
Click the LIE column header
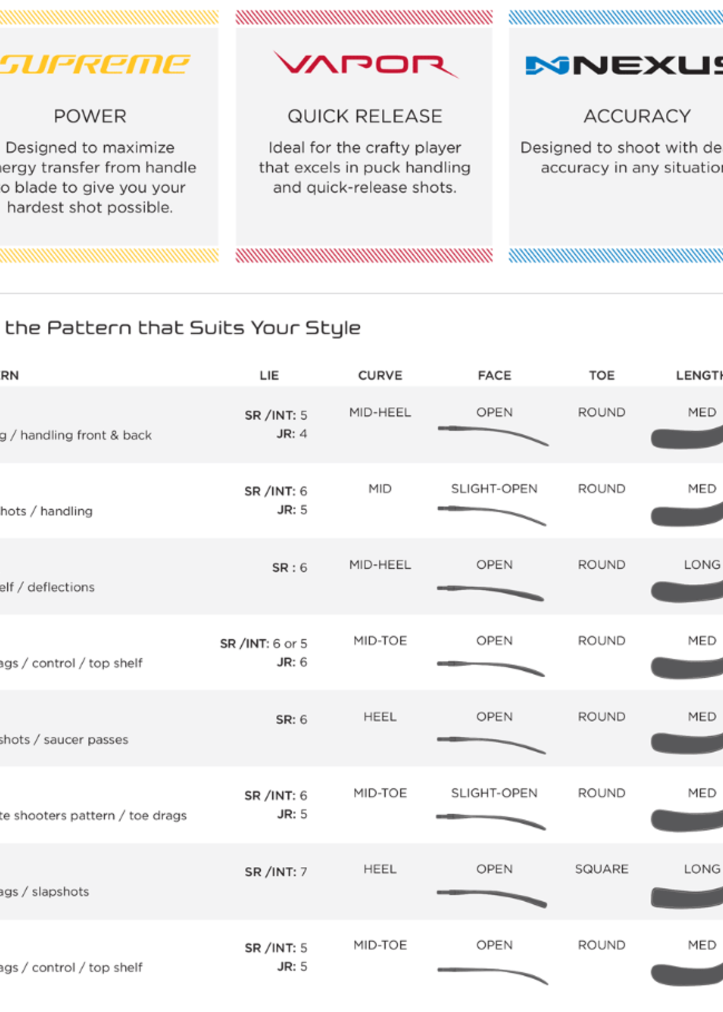(x=269, y=375)
